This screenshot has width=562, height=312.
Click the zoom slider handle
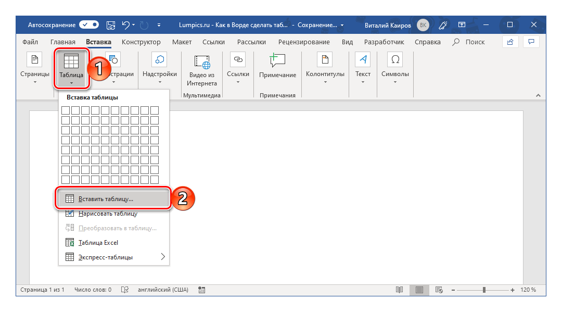484,290
